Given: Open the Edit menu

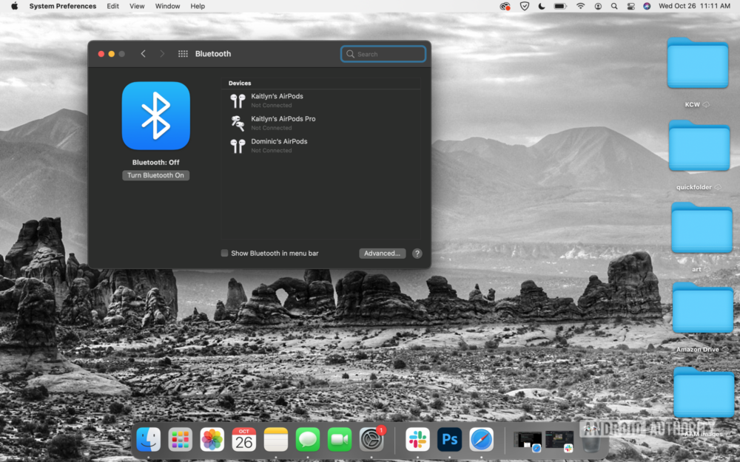Looking at the screenshot, I should 112,6.
